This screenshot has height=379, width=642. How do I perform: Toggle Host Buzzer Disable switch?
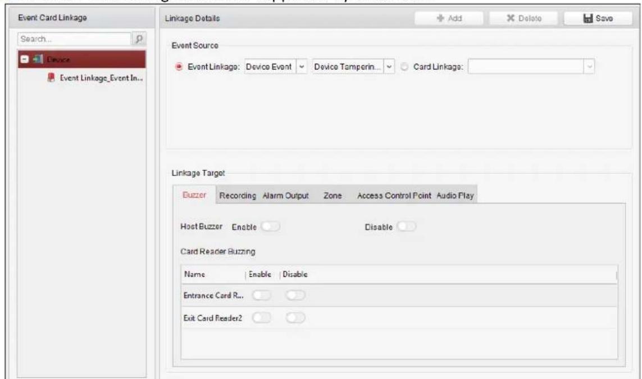[x=406, y=227]
